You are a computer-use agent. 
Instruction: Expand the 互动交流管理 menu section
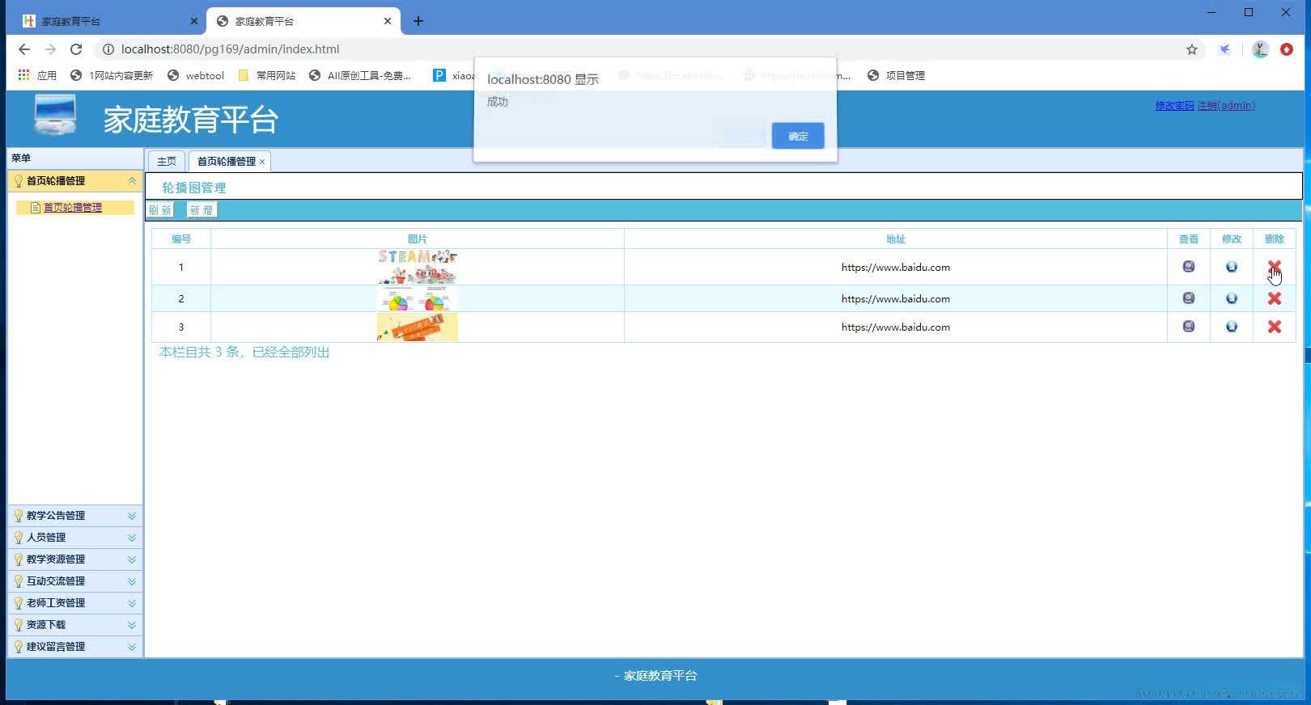(132, 581)
